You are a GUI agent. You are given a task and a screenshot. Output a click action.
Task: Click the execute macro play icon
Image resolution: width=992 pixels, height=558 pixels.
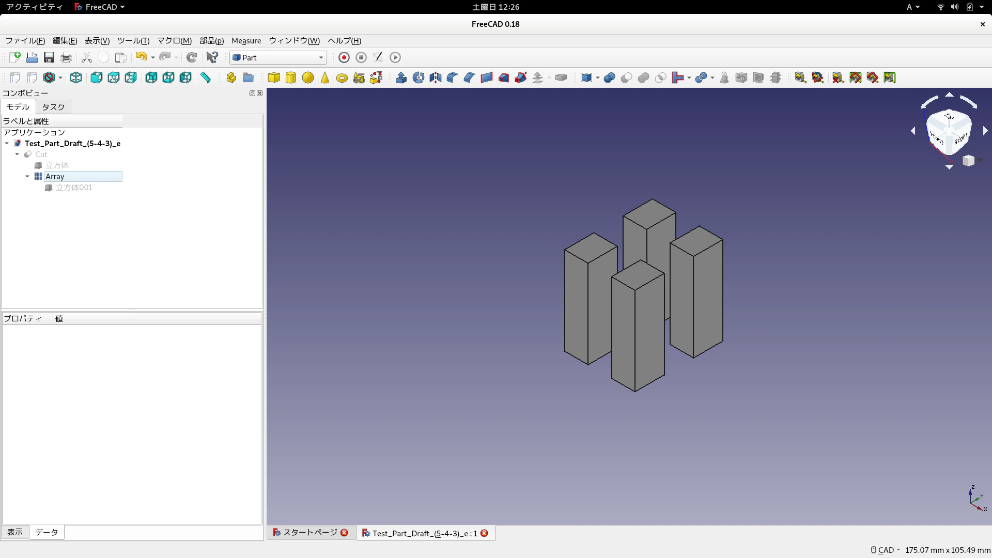coord(395,57)
